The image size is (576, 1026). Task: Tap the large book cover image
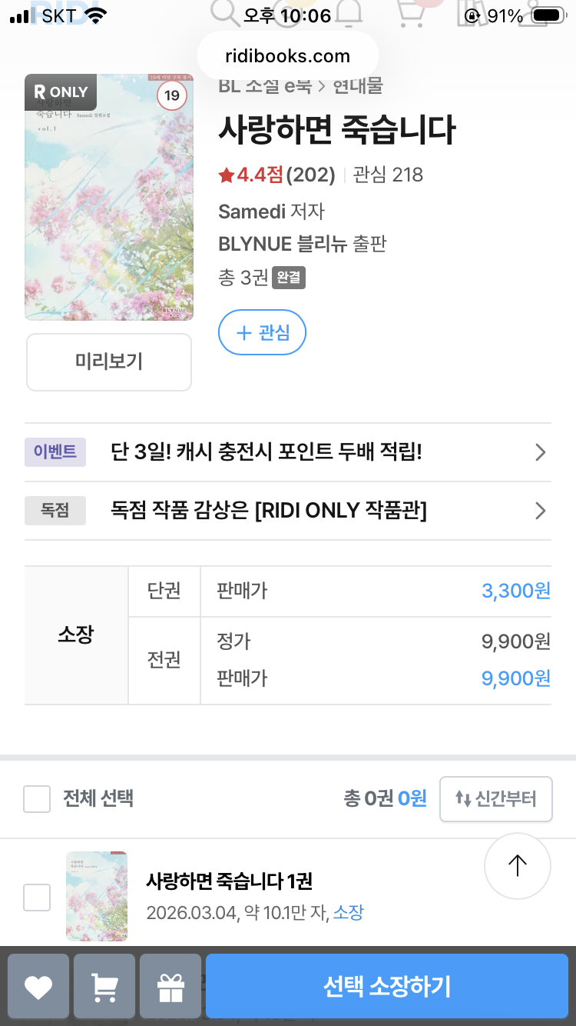[x=109, y=197]
